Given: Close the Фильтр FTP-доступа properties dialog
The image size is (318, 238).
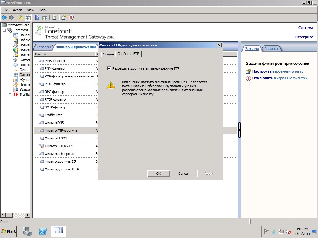Looking at the screenshot, I should [x=219, y=45].
